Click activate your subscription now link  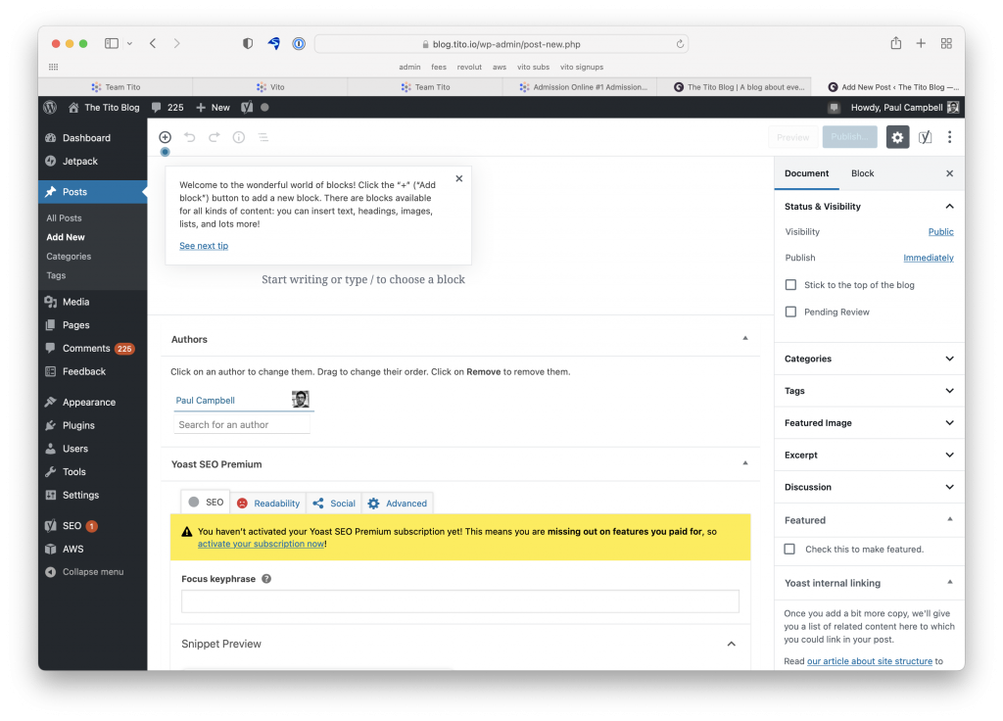tap(261, 544)
